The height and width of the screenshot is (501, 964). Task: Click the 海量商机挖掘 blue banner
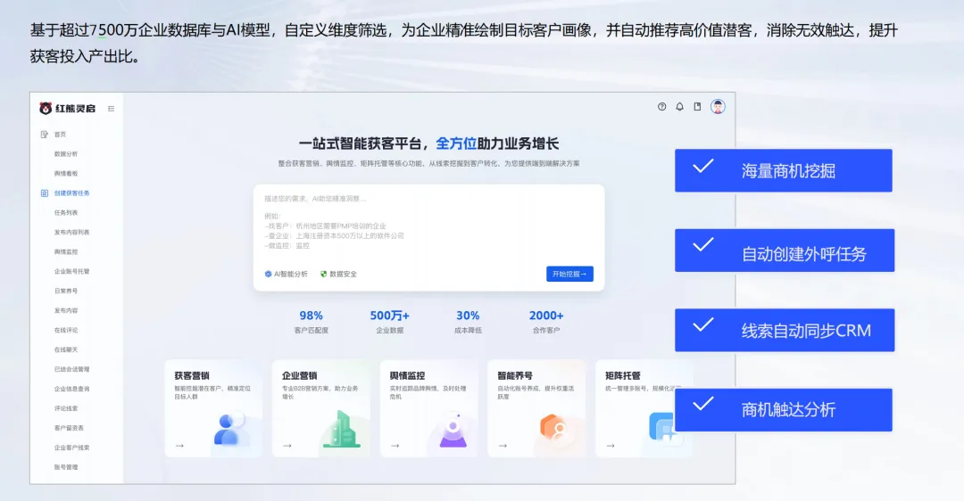(x=784, y=170)
